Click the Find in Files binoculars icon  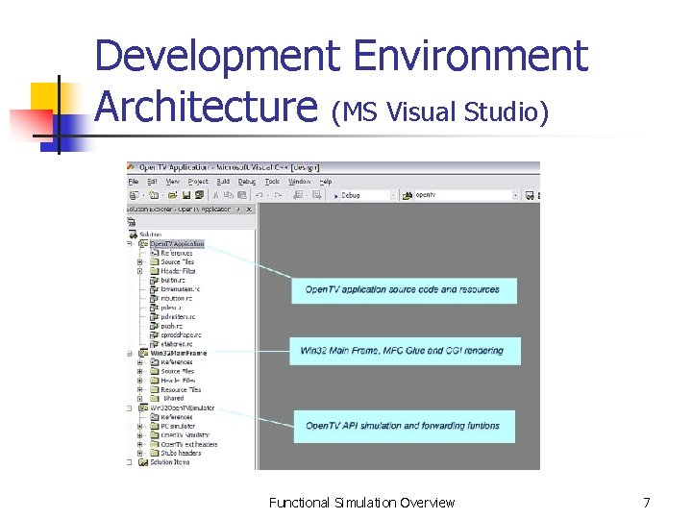408,195
